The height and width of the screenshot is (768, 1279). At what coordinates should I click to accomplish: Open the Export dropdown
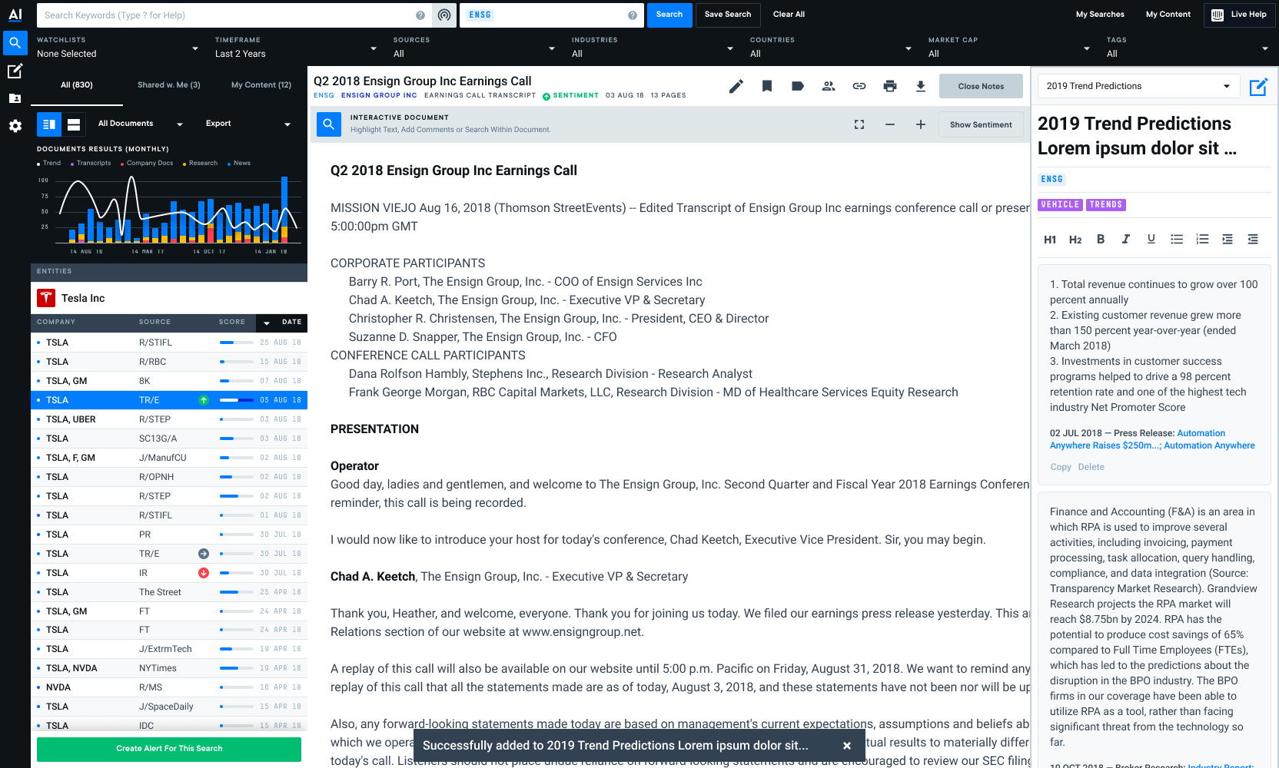point(248,124)
